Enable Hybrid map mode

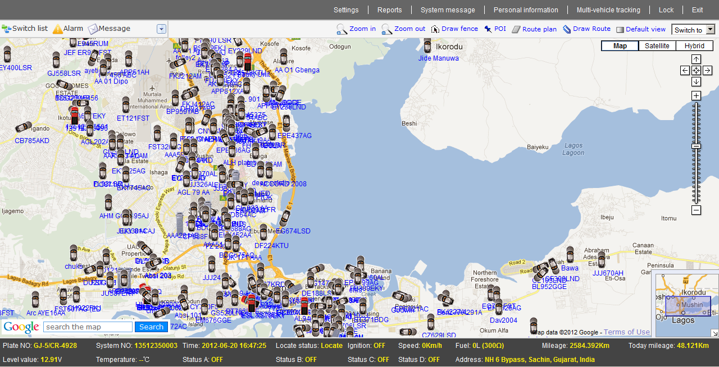pos(695,45)
